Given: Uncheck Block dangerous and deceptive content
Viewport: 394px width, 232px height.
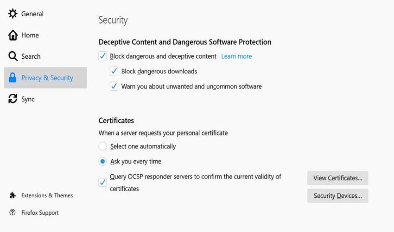Looking at the screenshot, I should [102, 56].
